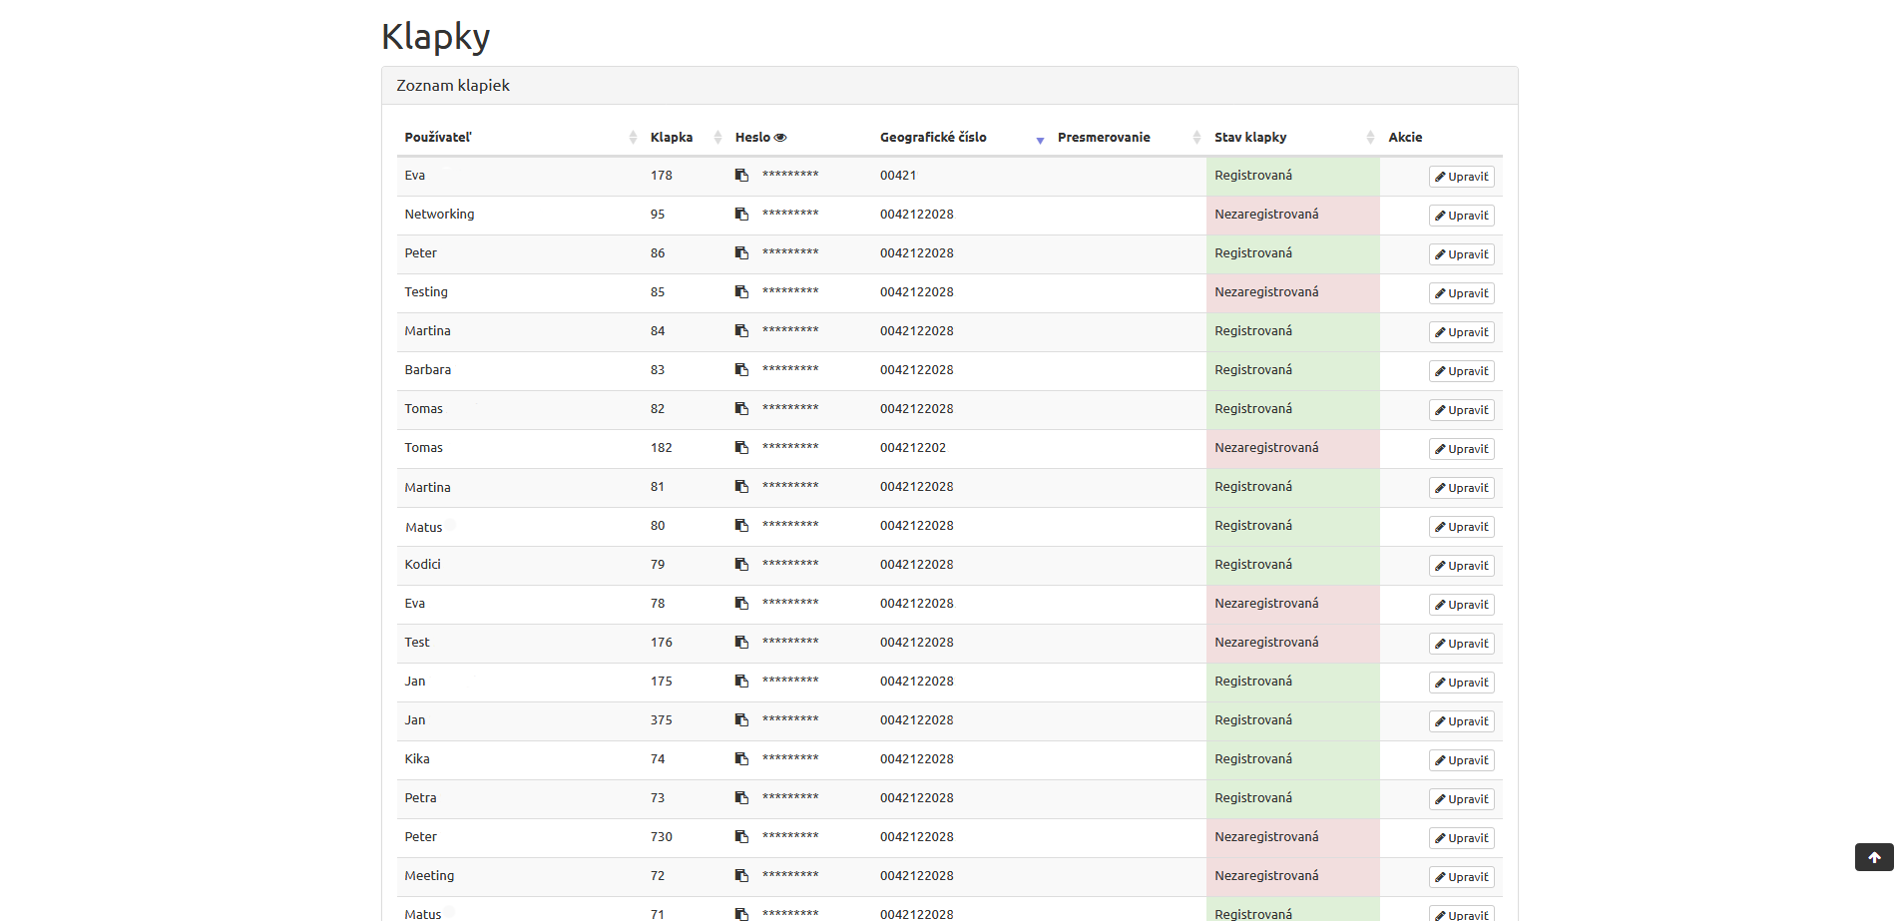Screen dimensions: 1899x921
Task: Copy password for Meeting extension 72
Action: pyautogui.click(x=741, y=876)
